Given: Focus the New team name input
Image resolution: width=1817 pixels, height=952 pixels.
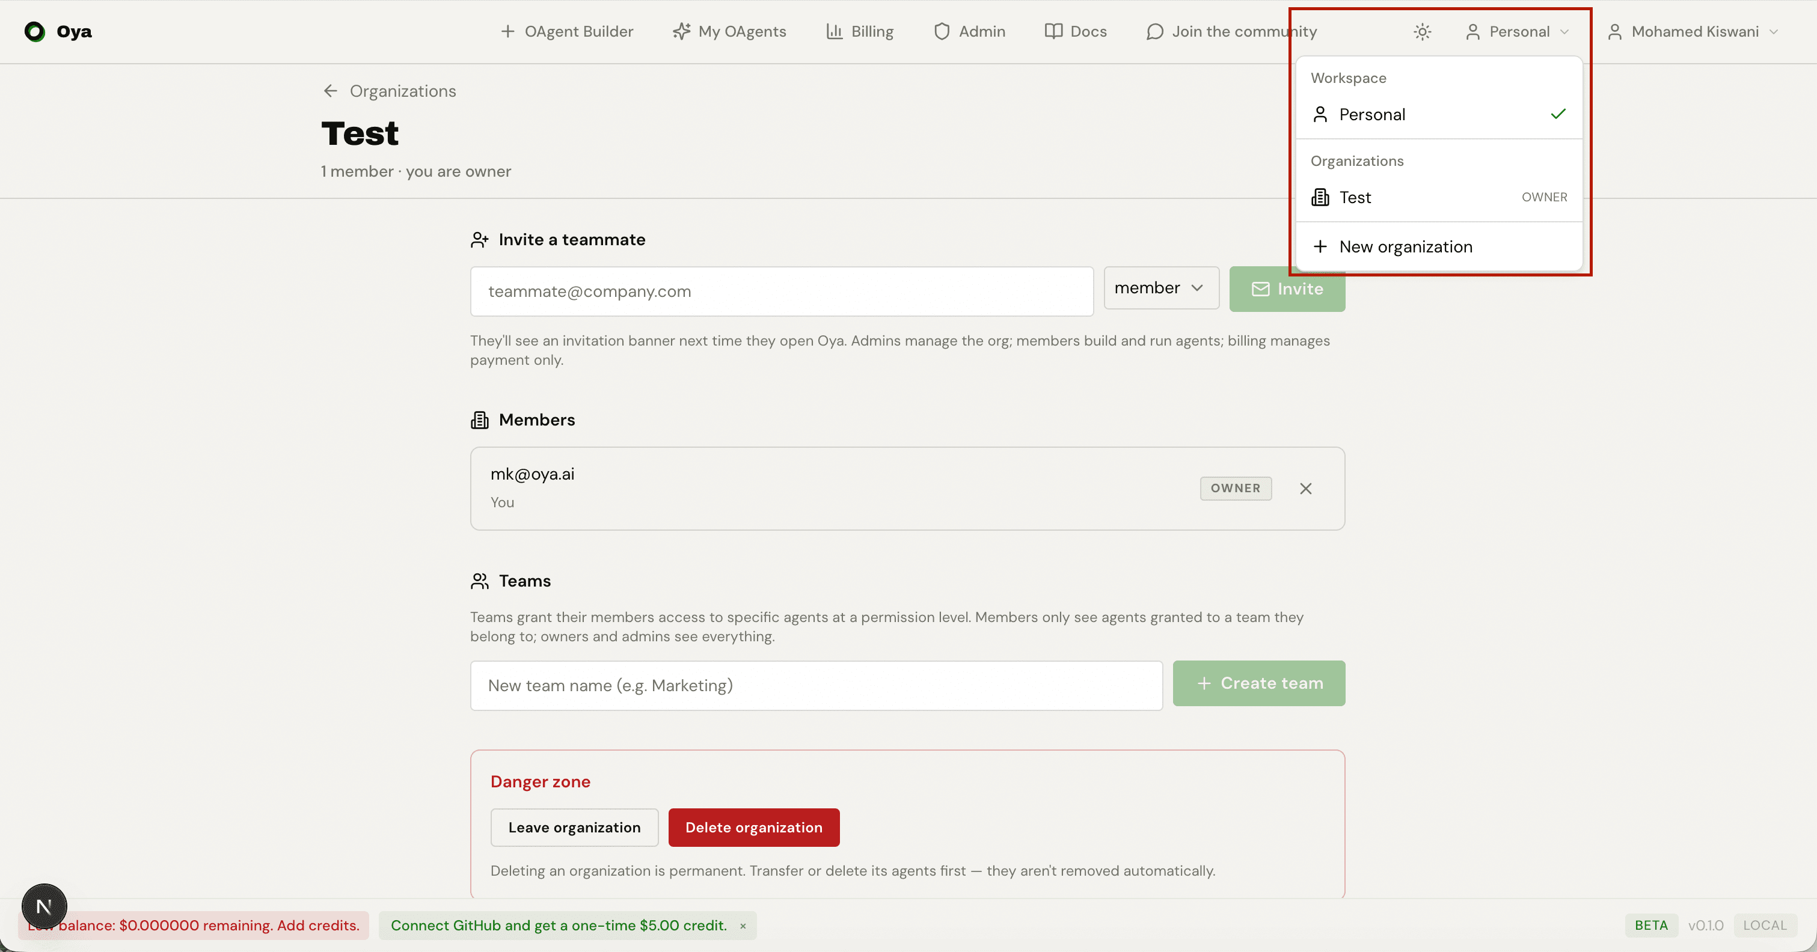Looking at the screenshot, I should [816, 685].
